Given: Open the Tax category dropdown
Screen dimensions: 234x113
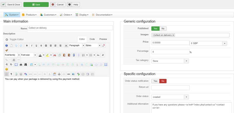Looking at the screenshot, I should click(x=170, y=61).
